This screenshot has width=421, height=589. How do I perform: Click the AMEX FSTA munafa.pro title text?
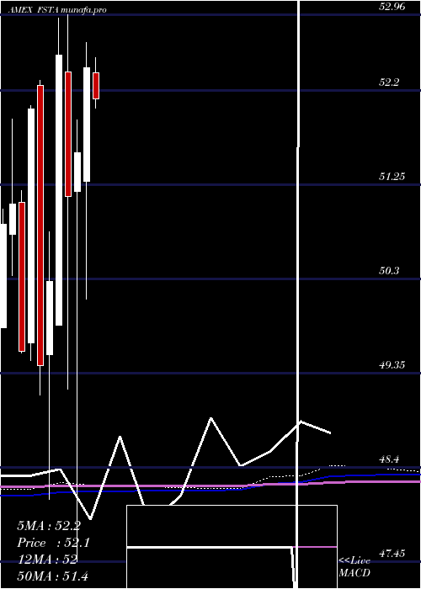[x=57, y=10]
